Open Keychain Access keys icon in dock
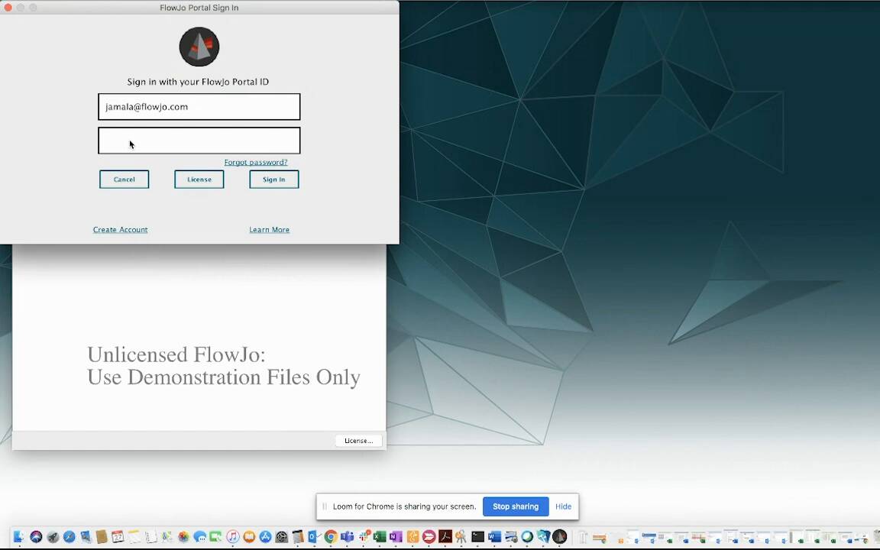The image size is (880, 550). pos(461,536)
